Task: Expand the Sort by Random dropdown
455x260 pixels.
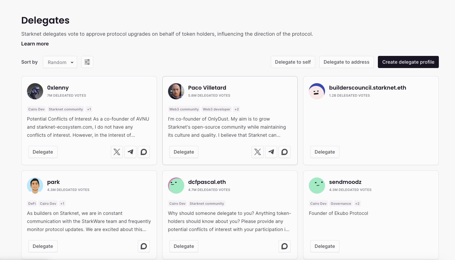Action: coord(60,62)
